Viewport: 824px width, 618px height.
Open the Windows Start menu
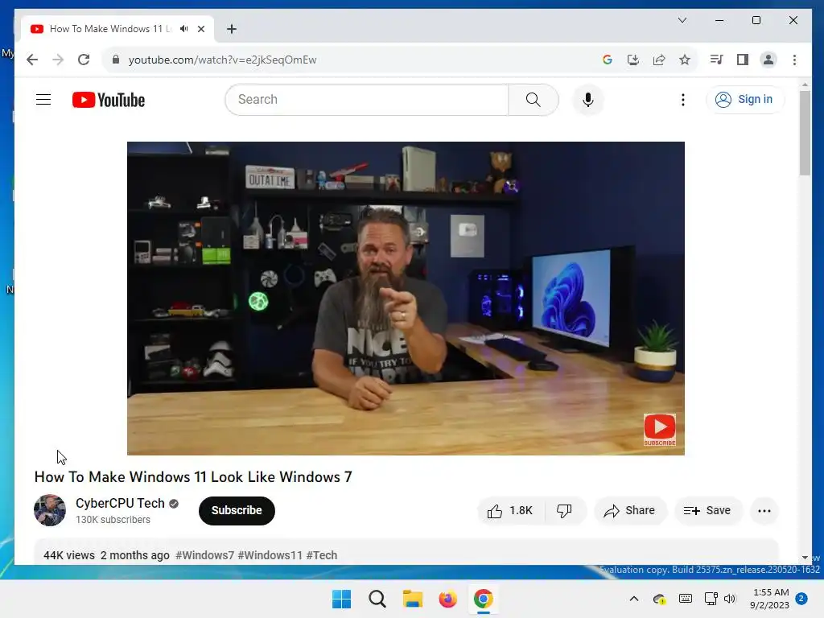tap(341, 599)
